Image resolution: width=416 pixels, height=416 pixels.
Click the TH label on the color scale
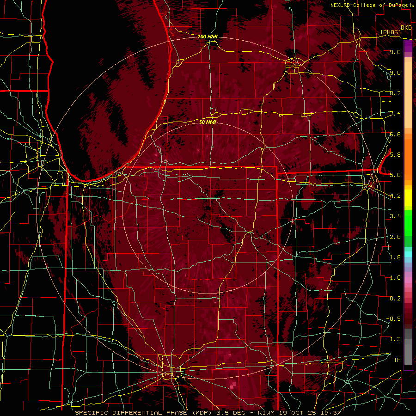397,360
